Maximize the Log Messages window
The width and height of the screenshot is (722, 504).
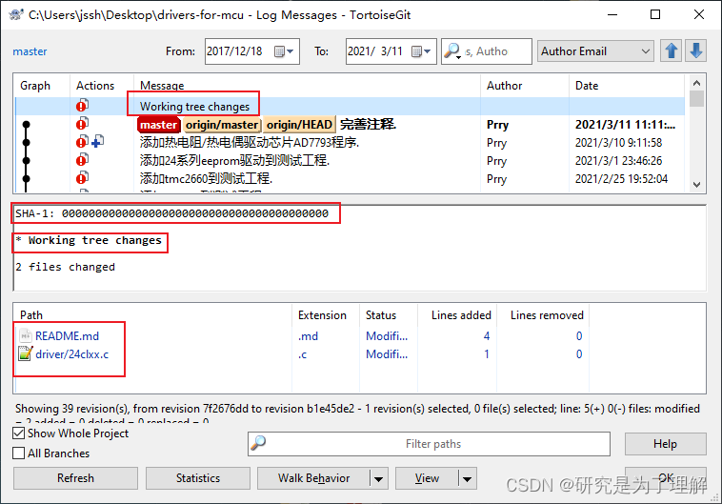655,14
